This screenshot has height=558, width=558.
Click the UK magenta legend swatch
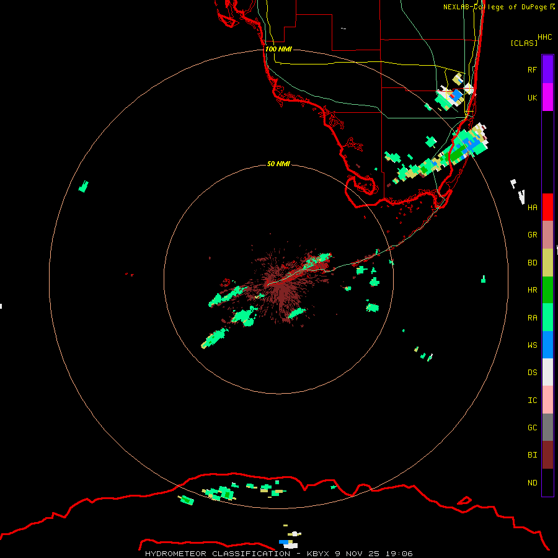(x=547, y=97)
